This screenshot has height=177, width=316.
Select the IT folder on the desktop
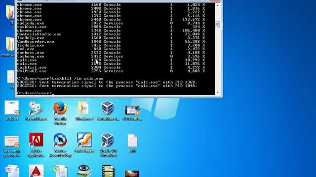pyautogui.click(x=10, y=14)
